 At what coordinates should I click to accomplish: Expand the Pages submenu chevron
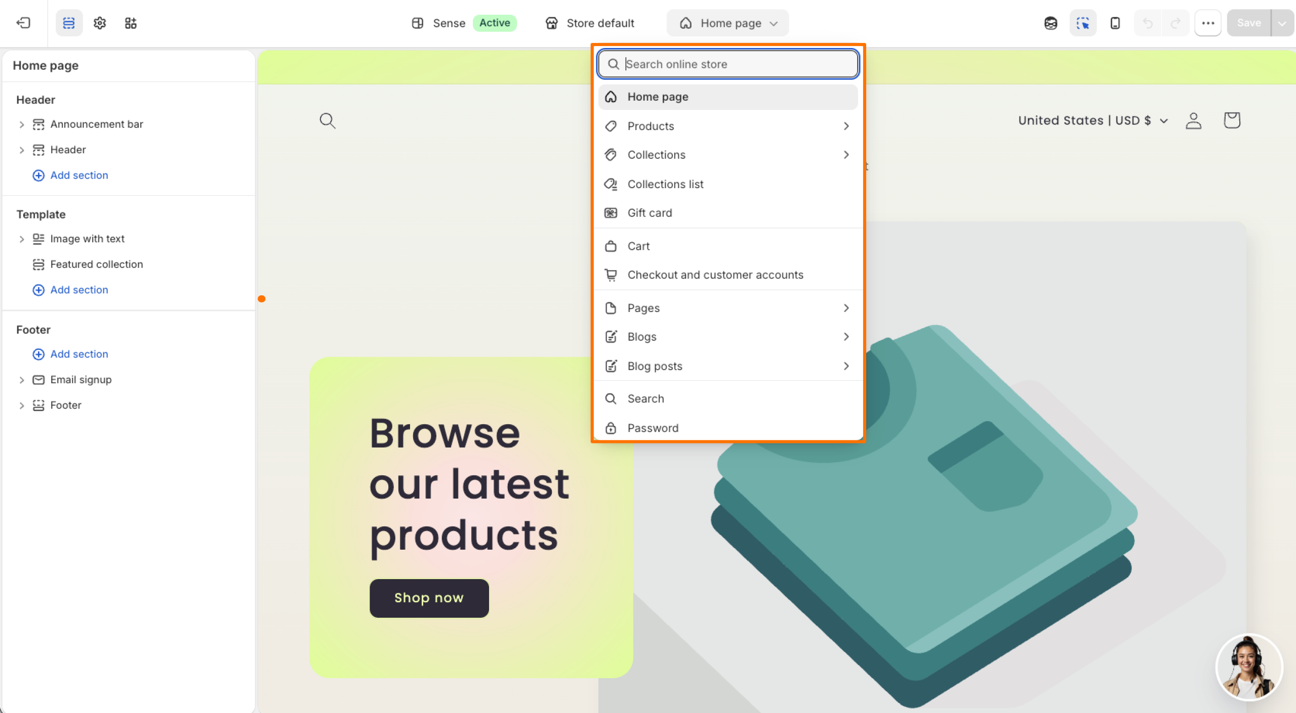[x=846, y=308]
